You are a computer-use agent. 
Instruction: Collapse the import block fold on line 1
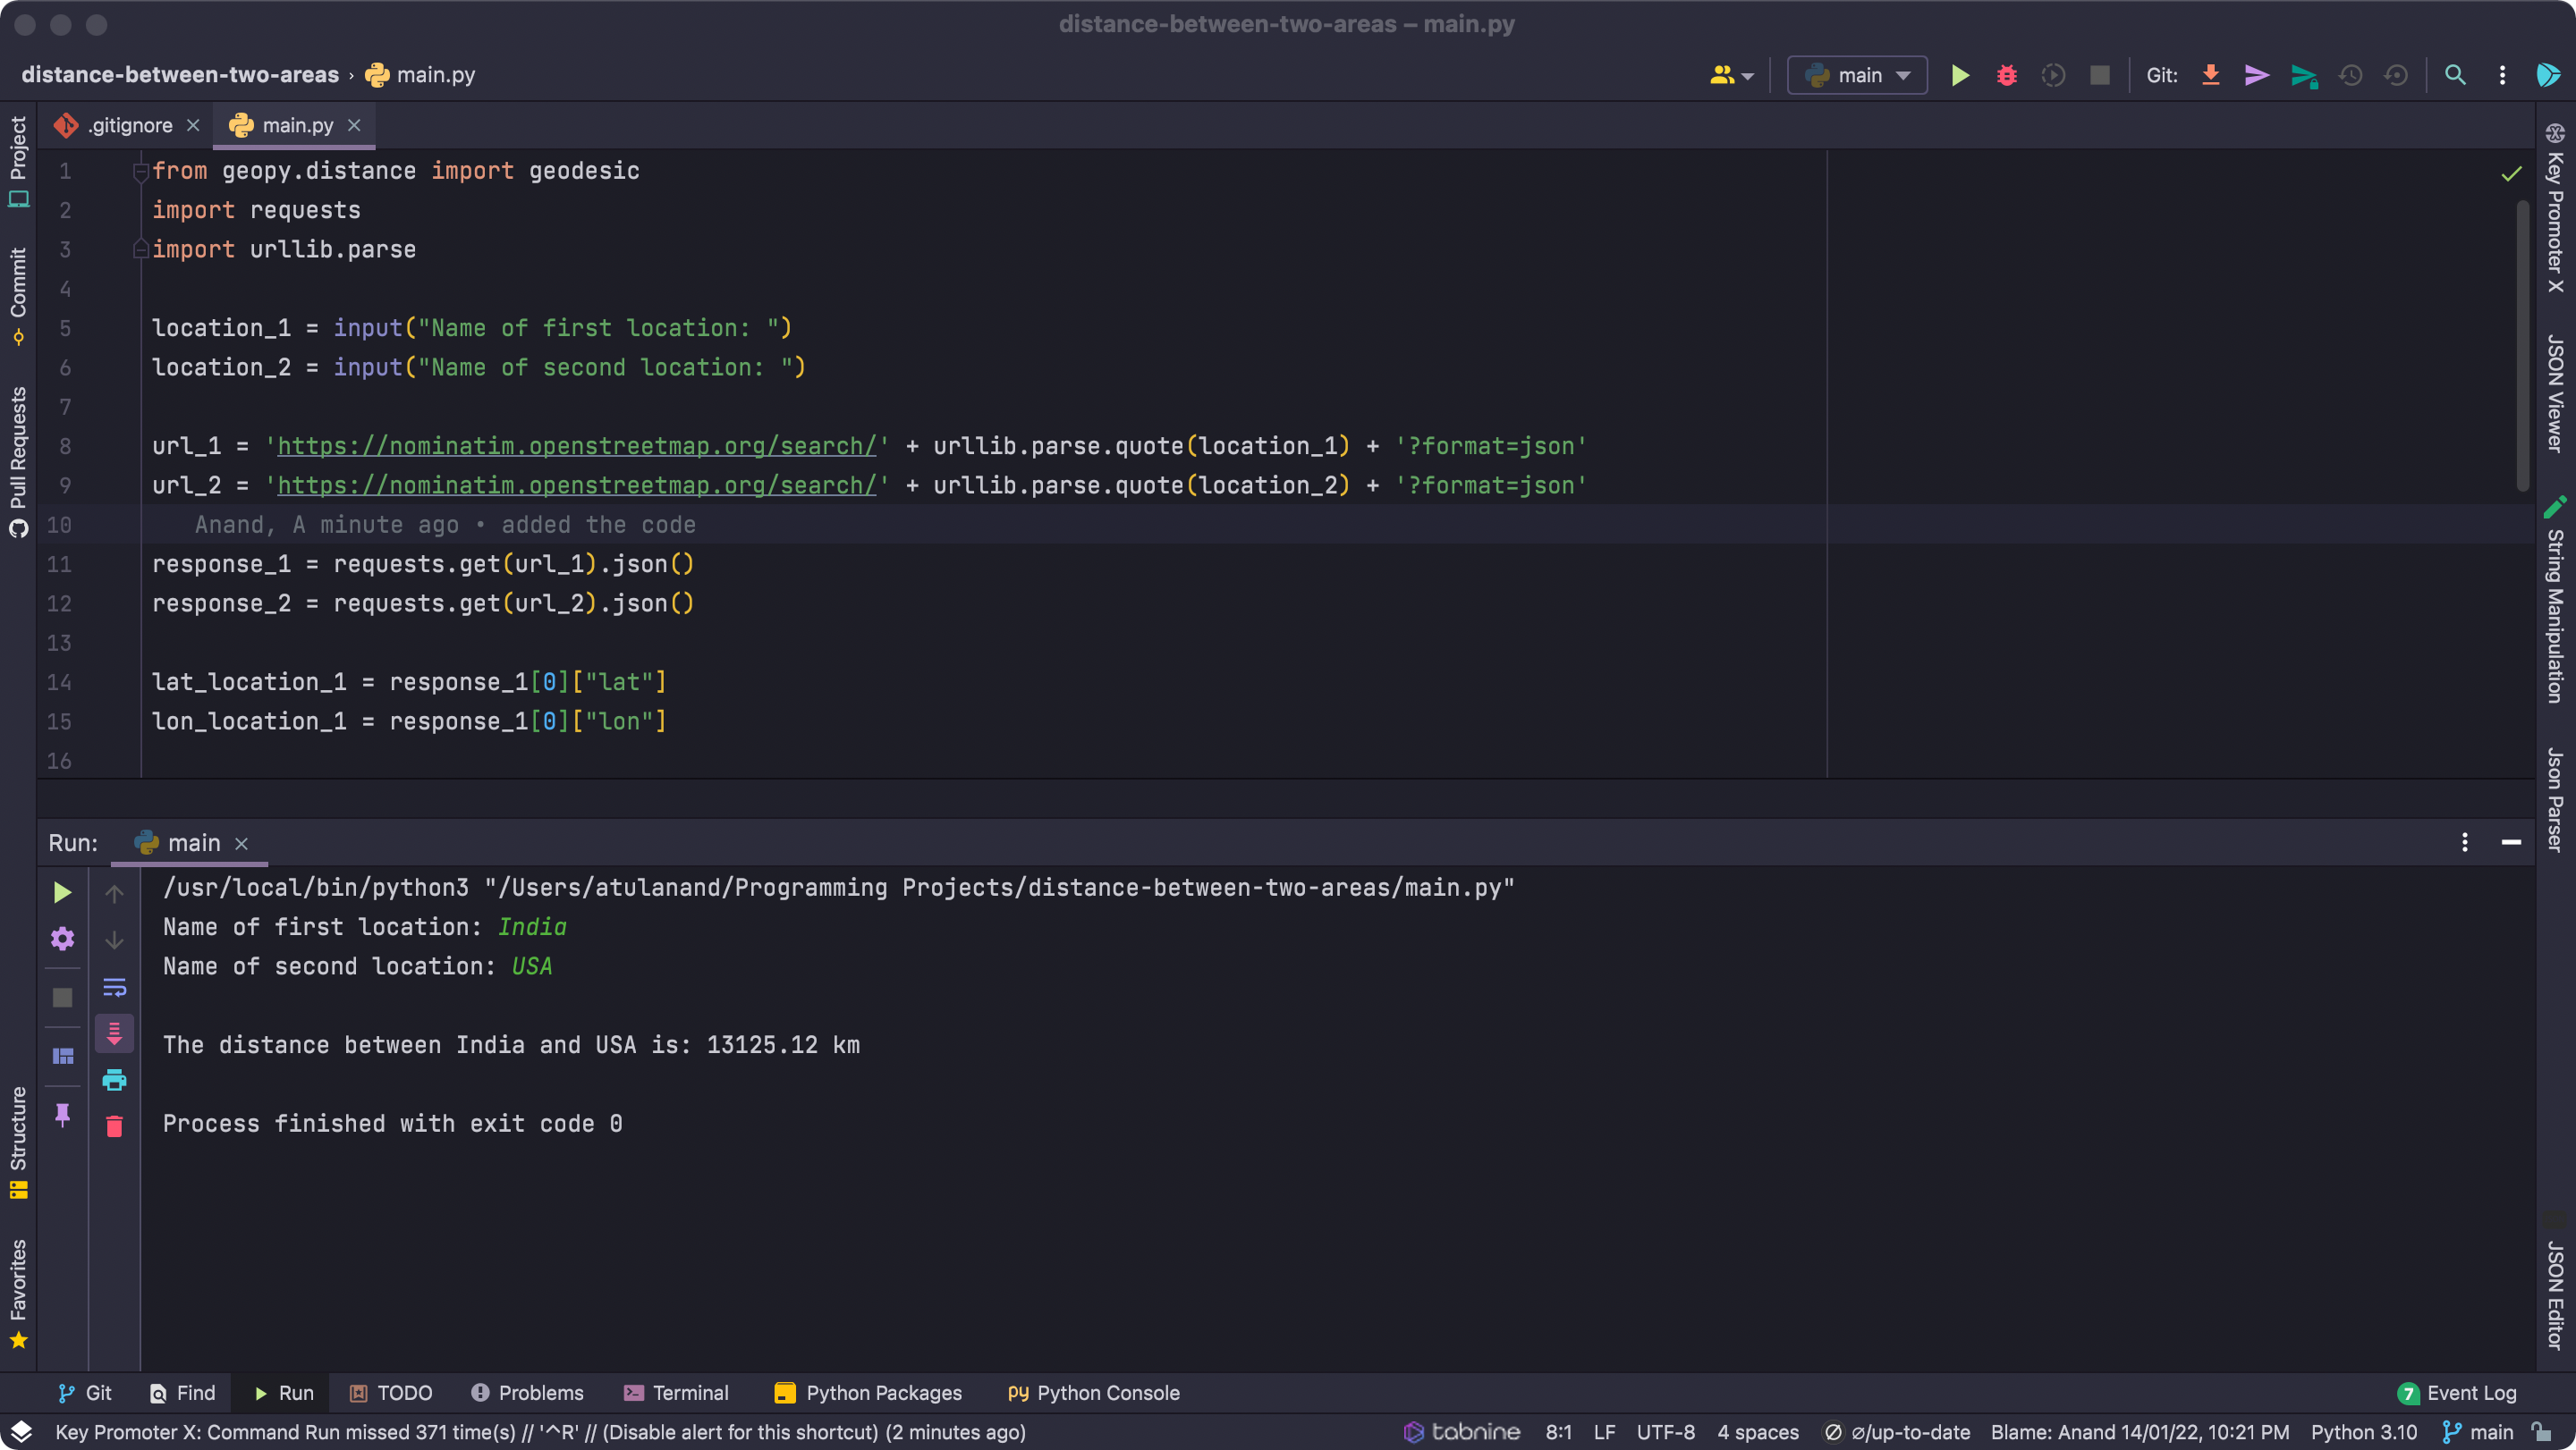click(140, 171)
